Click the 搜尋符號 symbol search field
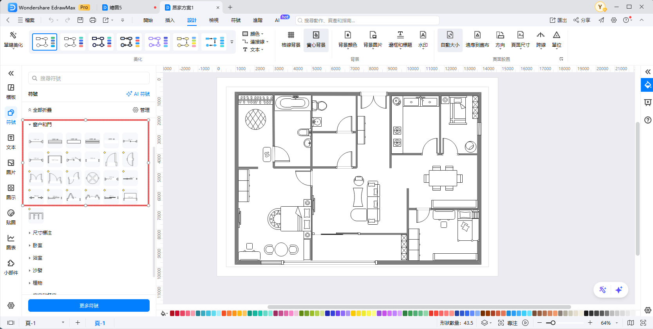Image resolution: width=653 pixels, height=329 pixels. (89, 78)
